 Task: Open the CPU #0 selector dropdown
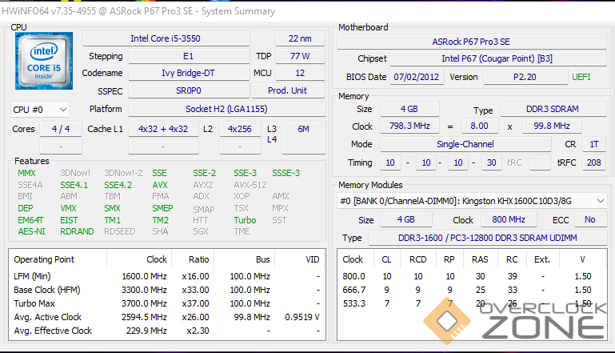[x=40, y=109]
